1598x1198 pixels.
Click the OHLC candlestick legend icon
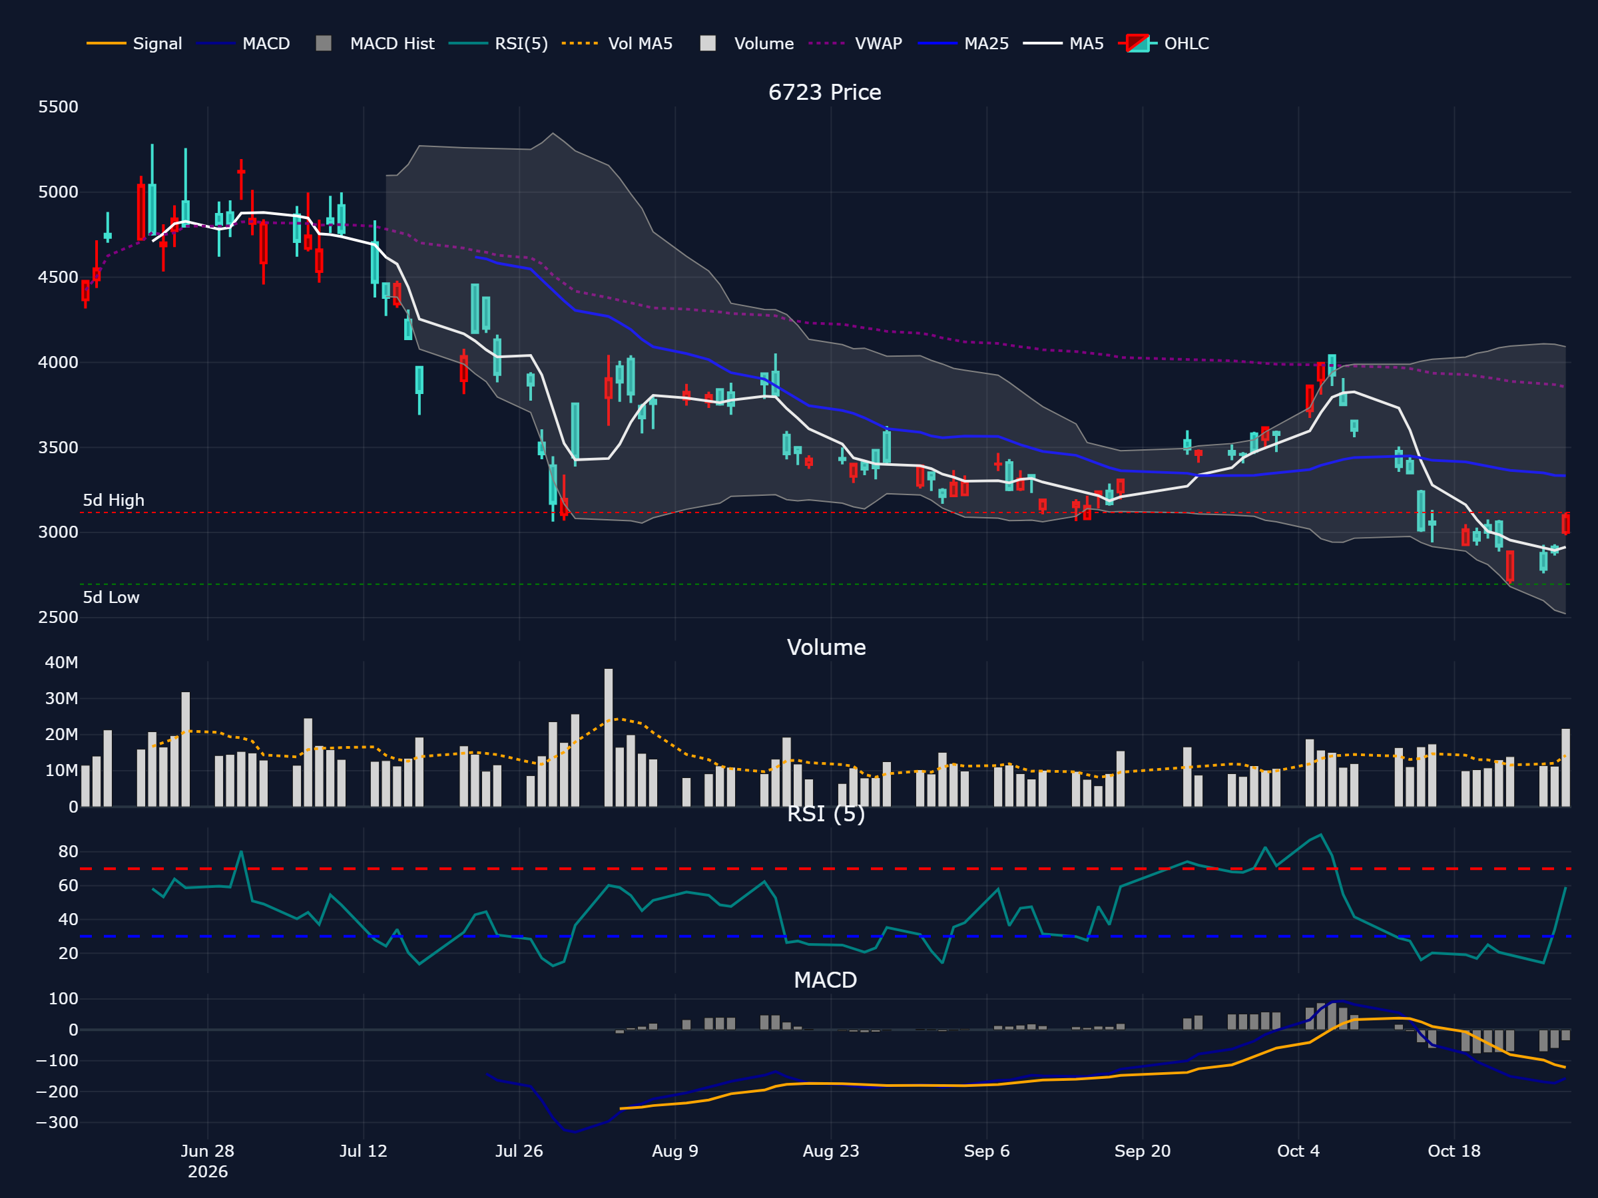1138,43
